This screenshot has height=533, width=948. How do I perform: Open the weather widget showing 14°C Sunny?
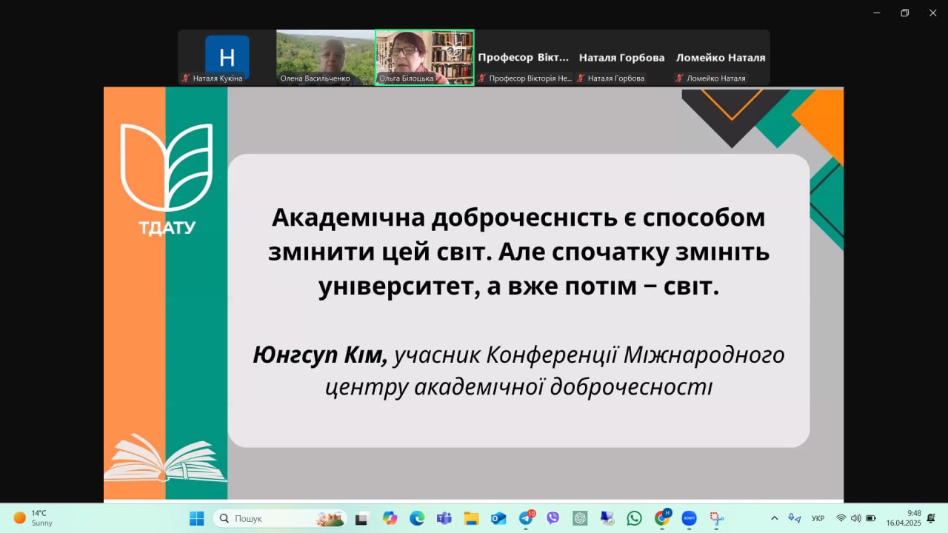33,518
